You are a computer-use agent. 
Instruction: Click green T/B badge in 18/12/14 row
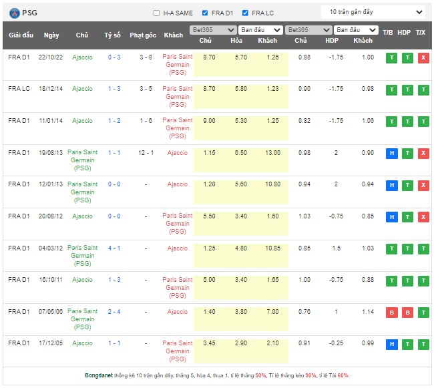tap(391, 90)
